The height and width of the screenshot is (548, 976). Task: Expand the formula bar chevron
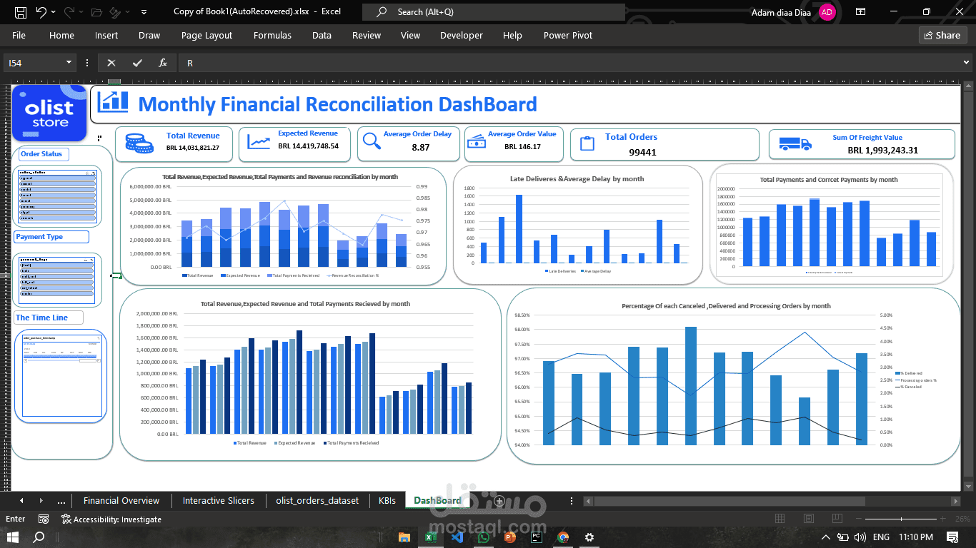pyautogui.click(x=967, y=63)
